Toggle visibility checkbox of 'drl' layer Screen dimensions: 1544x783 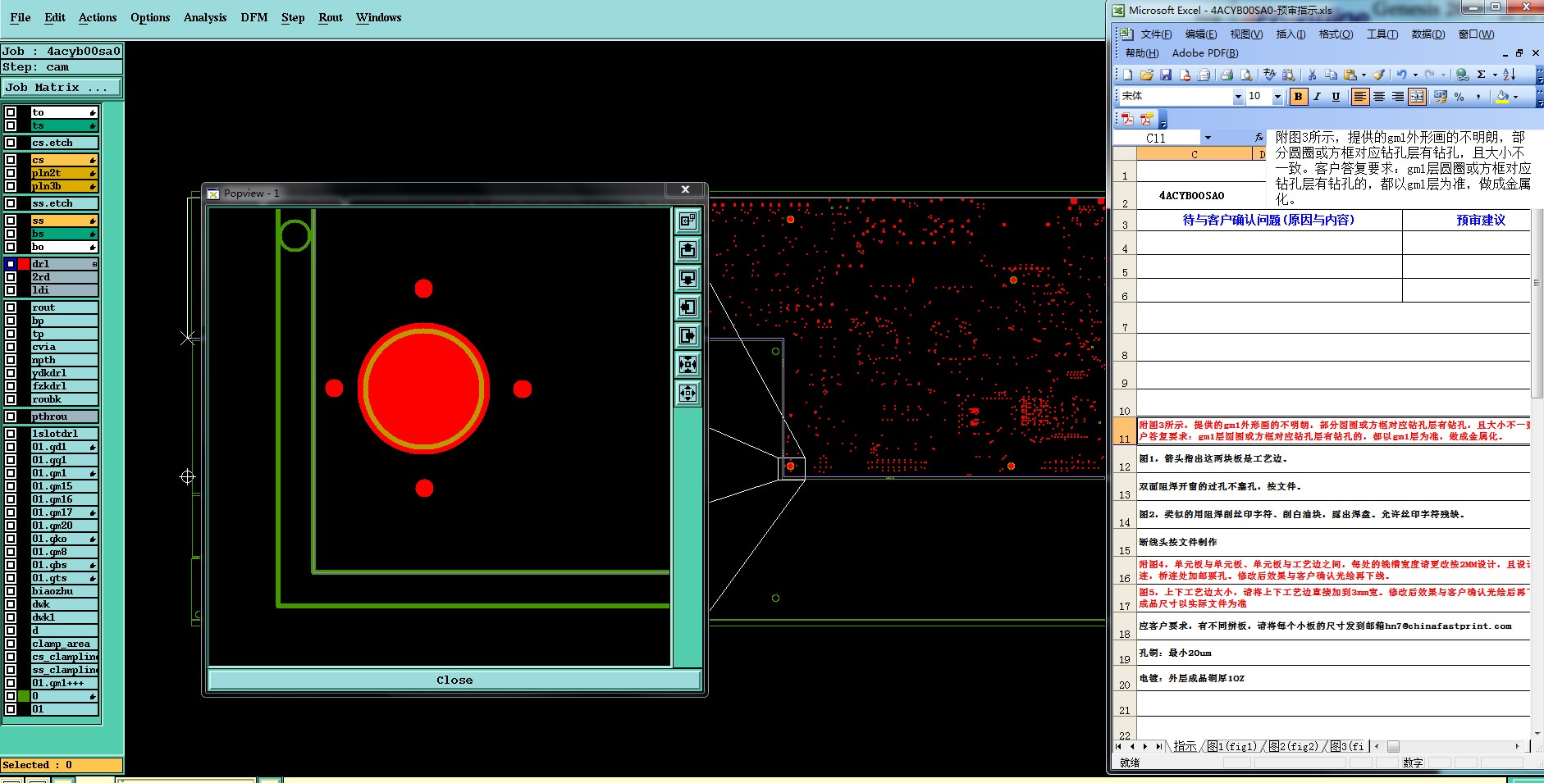click(x=11, y=264)
